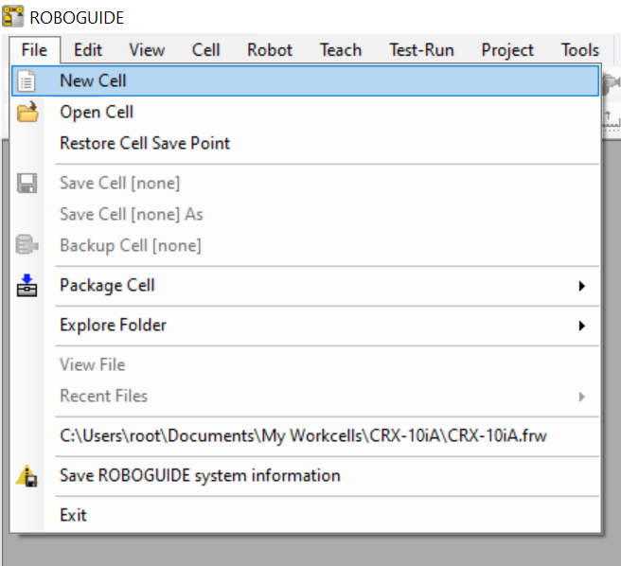
Task: Open the Tools menu
Action: pyautogui.click(x=579, y=50)
